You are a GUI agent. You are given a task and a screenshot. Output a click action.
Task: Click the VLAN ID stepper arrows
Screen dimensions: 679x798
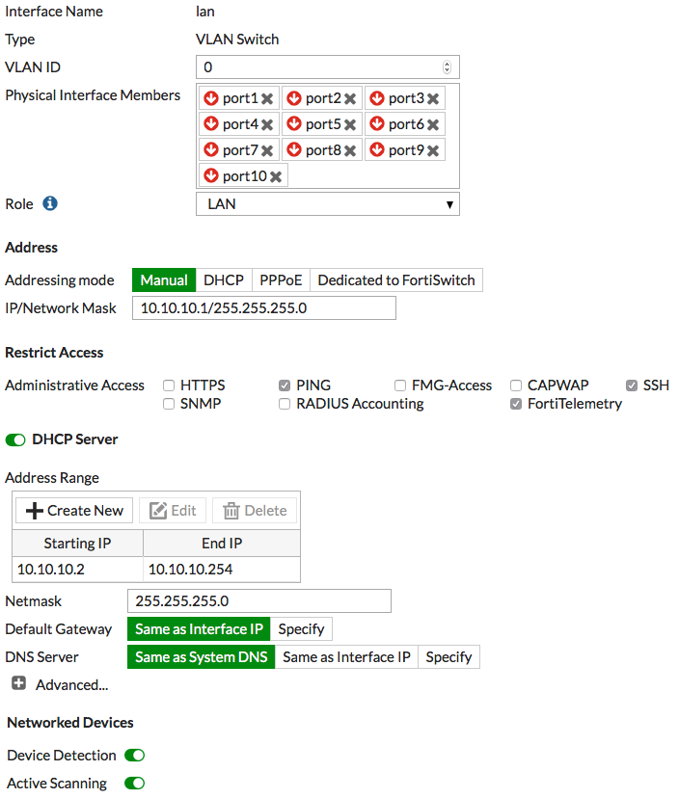point(447,67)
